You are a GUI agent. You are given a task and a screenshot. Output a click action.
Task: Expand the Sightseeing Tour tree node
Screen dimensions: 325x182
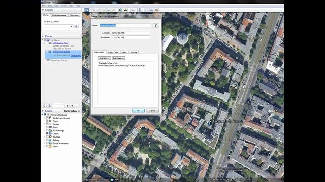[x=44, y=43]
